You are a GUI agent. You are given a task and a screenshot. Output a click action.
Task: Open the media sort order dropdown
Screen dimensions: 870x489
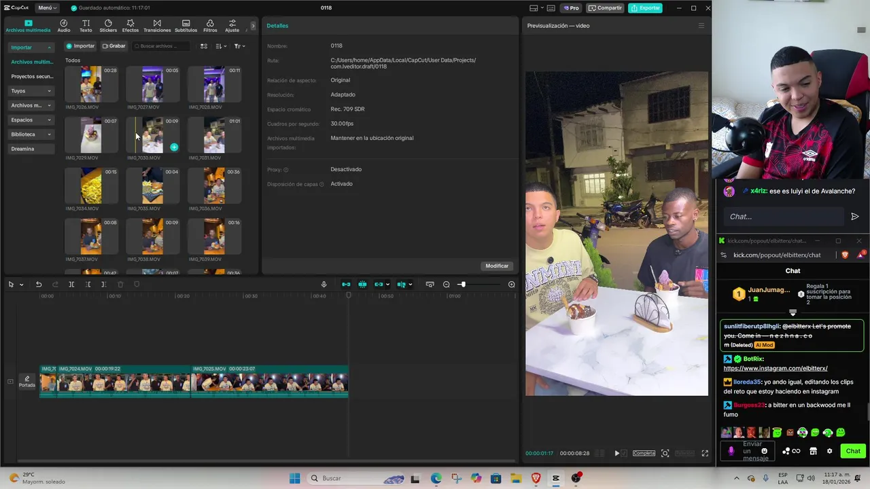coord(221,46)
